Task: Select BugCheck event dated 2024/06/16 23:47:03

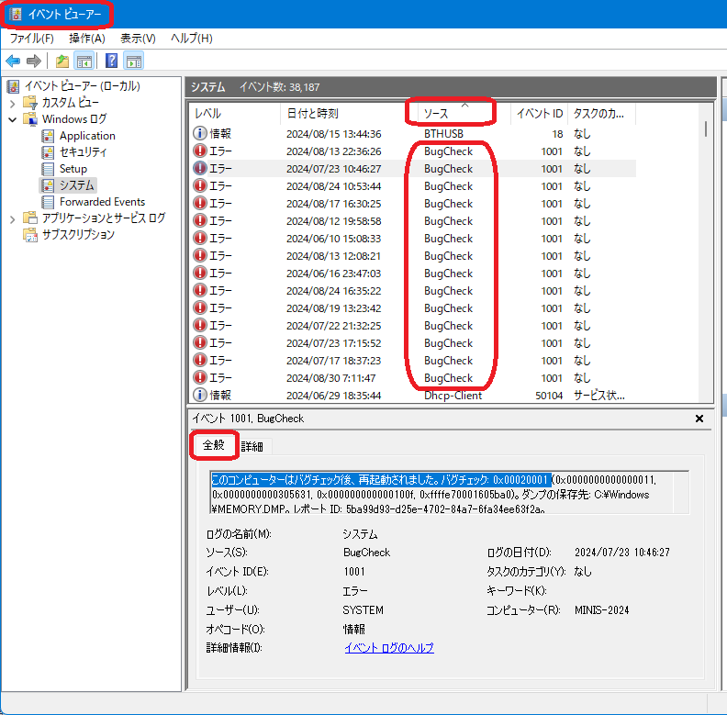Action: (x=413, y=274)
